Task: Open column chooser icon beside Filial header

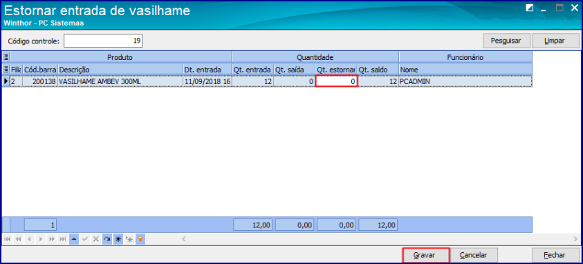Action: (6, 70)
